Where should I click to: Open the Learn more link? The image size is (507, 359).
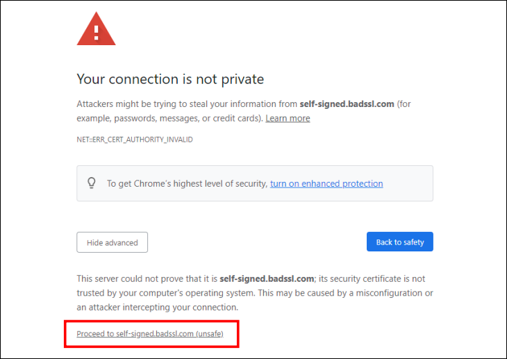(x=288, y=118)
